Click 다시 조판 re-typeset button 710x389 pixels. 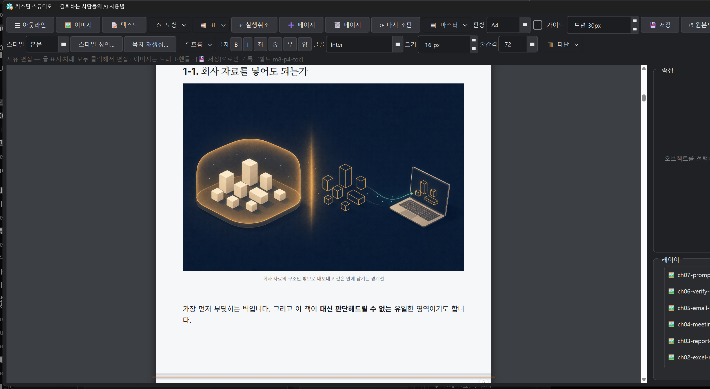coord(396,25)
